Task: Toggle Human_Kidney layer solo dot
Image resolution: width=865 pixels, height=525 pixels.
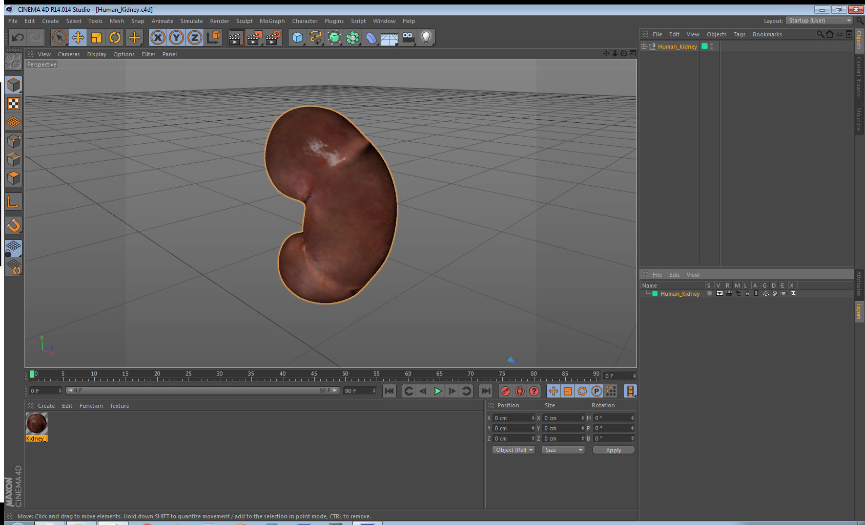Action: [709, 293]
